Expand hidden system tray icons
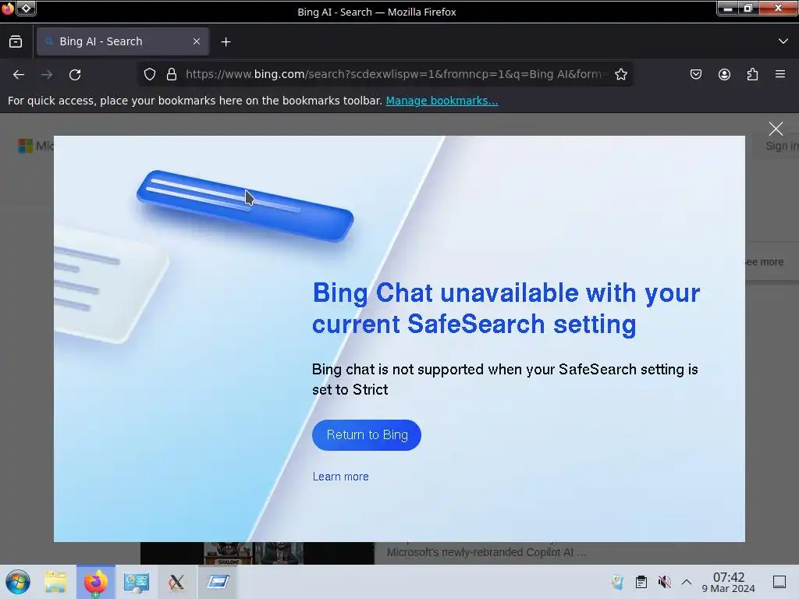This screenshot has width=799, height=599. click(x=687, y=582)
